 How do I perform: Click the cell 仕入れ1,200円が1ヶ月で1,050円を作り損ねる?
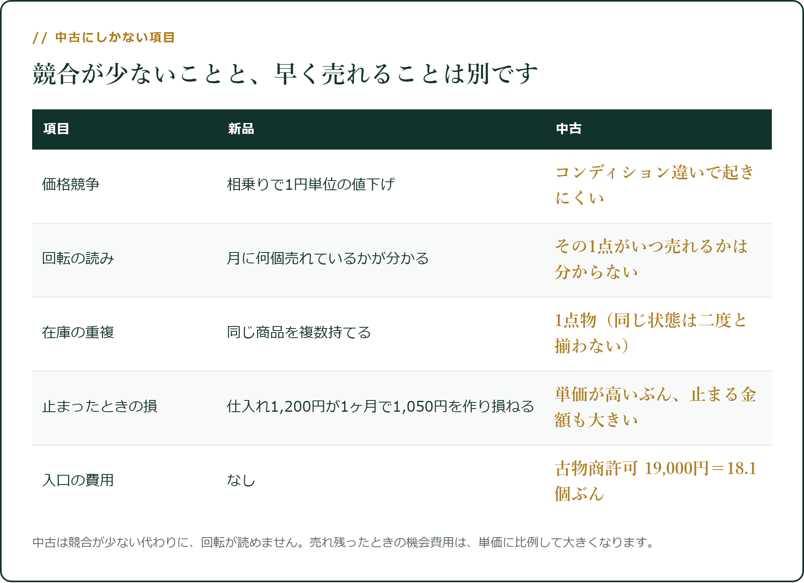pyautogui.click(x=380, y=406)
